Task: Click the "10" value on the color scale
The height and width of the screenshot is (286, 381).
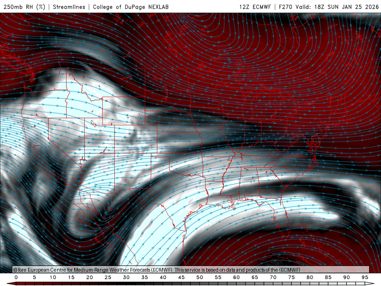Action: pos(53,277)
